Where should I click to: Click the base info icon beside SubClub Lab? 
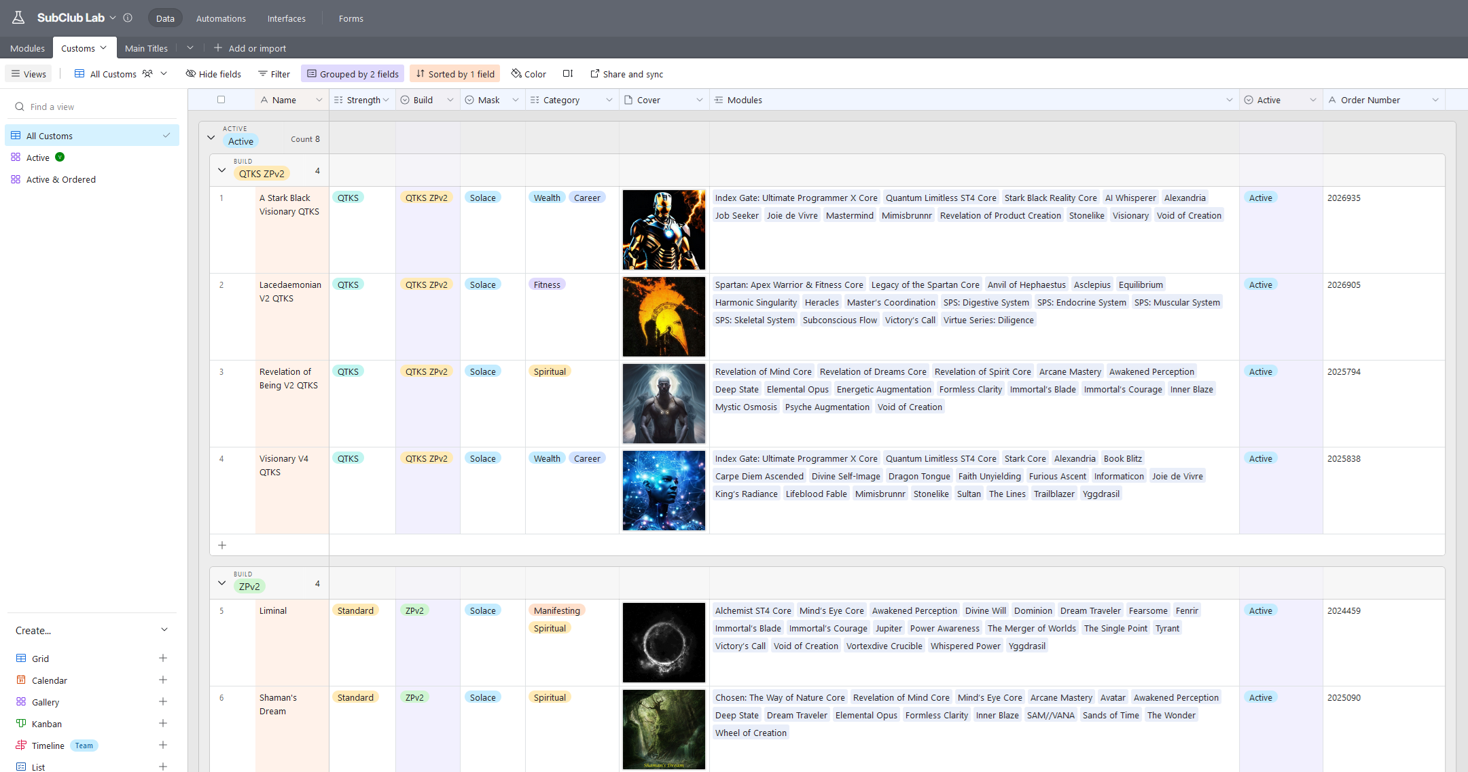coord(128,18)
